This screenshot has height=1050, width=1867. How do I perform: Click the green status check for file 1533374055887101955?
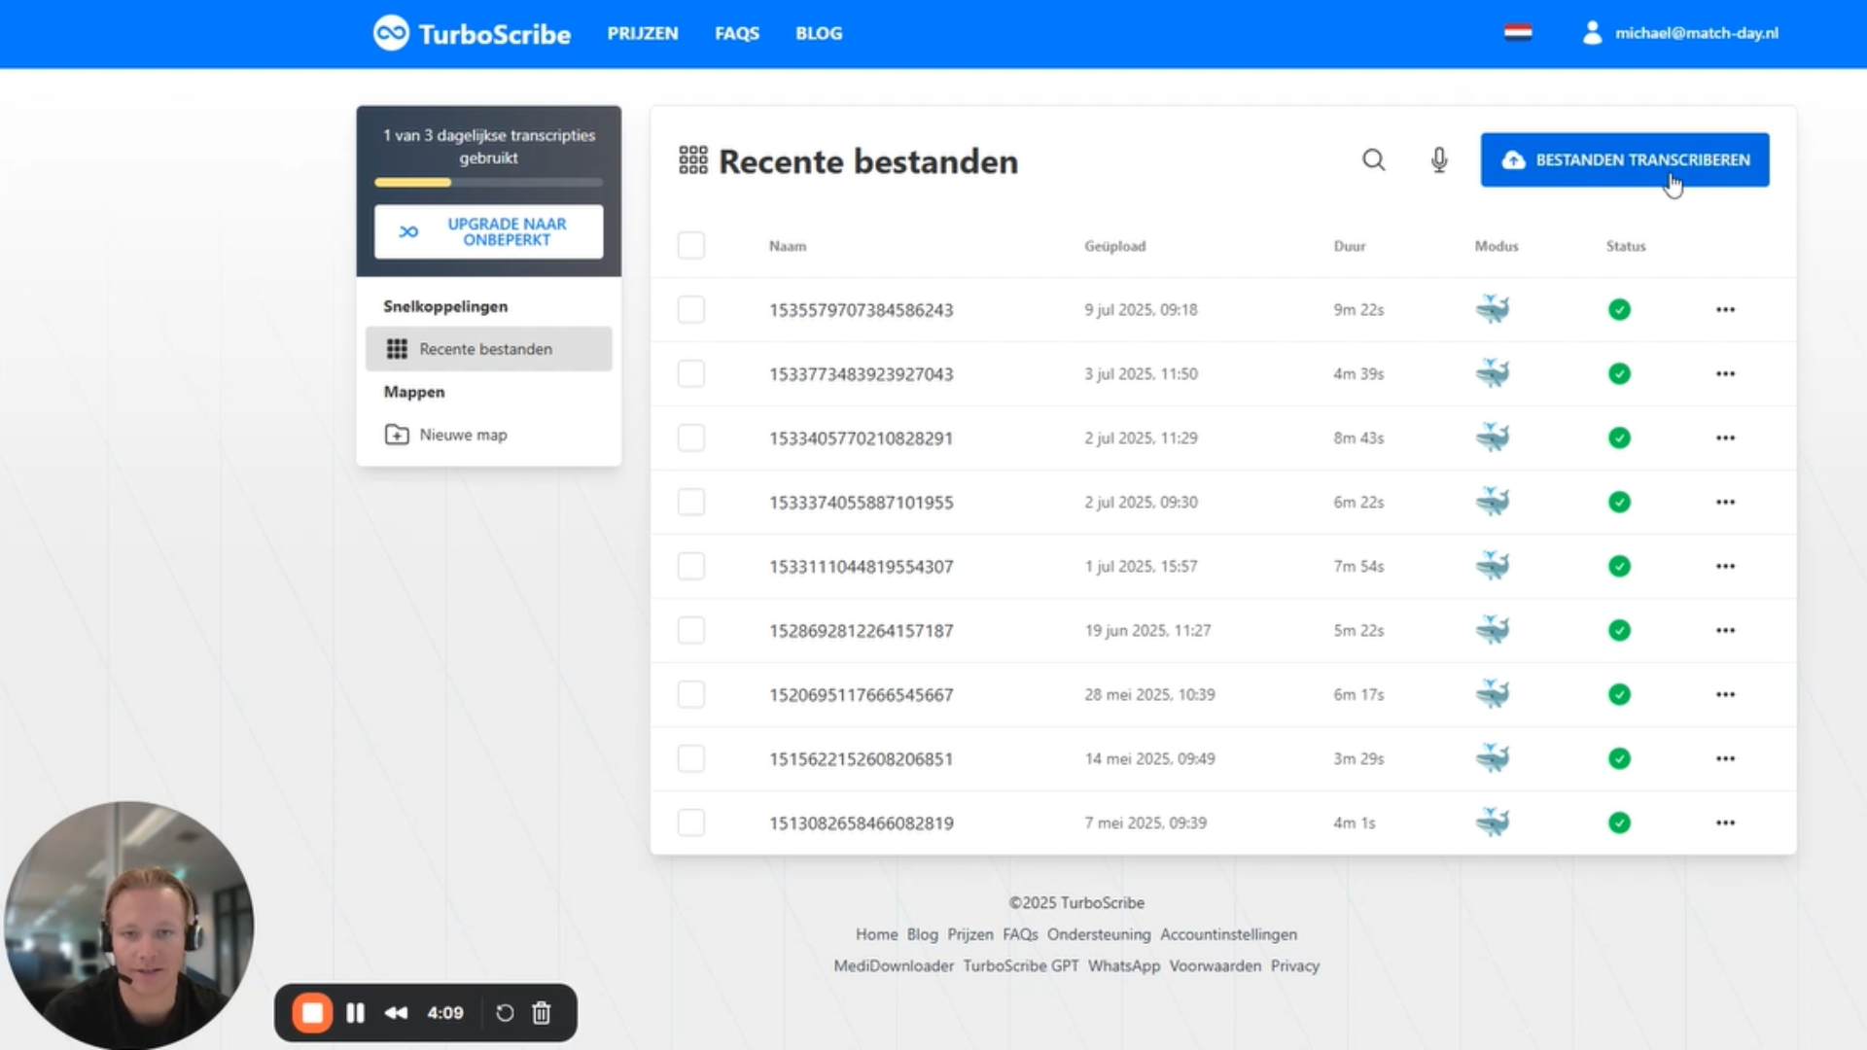tap(1619, 502)
